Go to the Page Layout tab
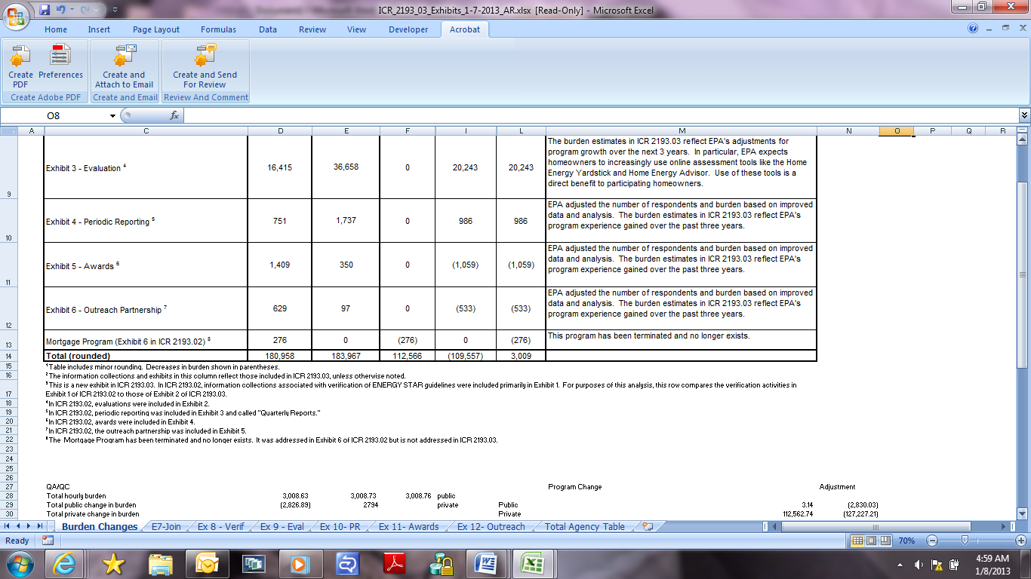 click(x=156, y=29)
